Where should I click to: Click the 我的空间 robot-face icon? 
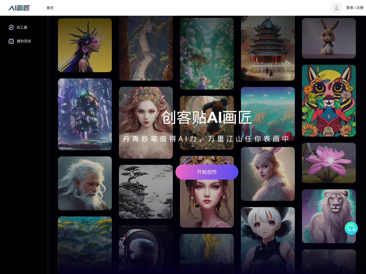[x=11, y=41]
